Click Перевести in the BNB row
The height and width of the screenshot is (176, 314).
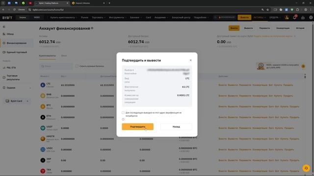point(245,96)
